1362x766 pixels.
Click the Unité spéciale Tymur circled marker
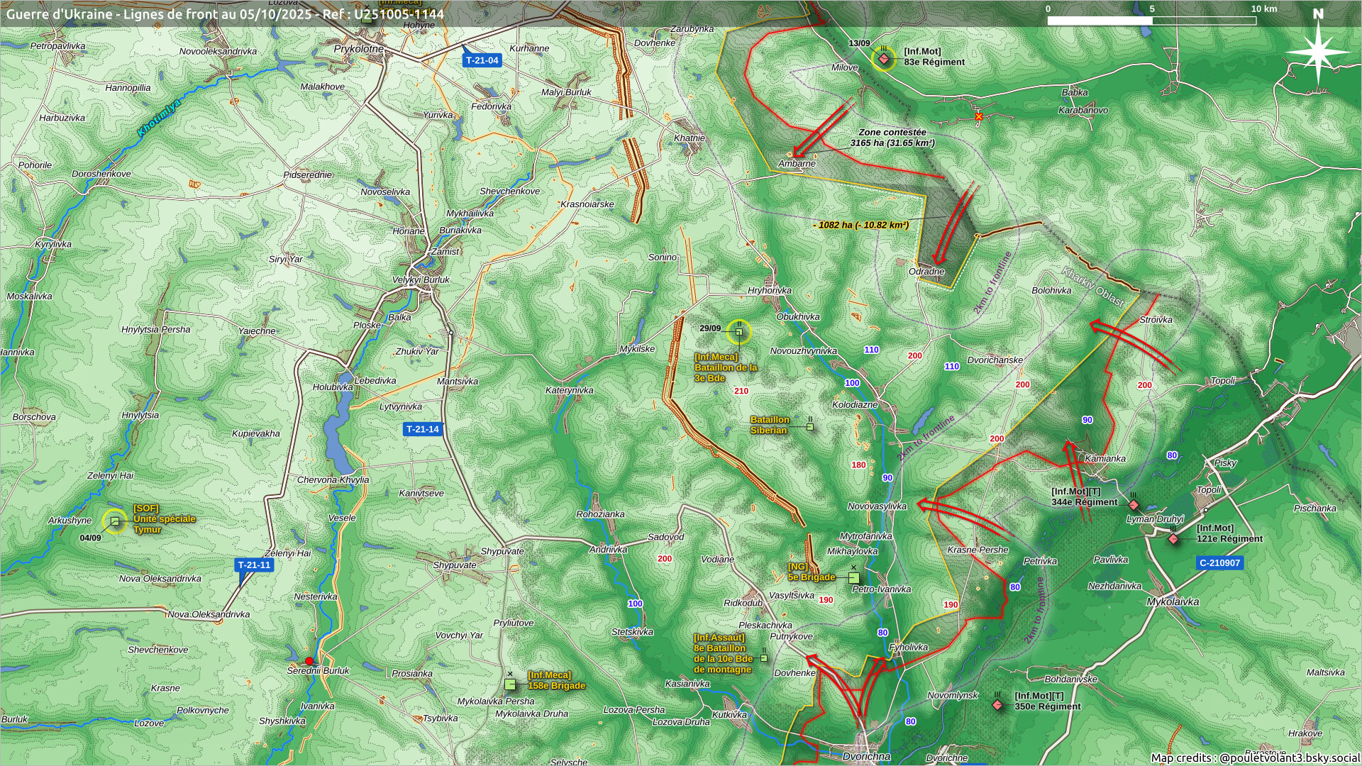(x=114, y=521)
